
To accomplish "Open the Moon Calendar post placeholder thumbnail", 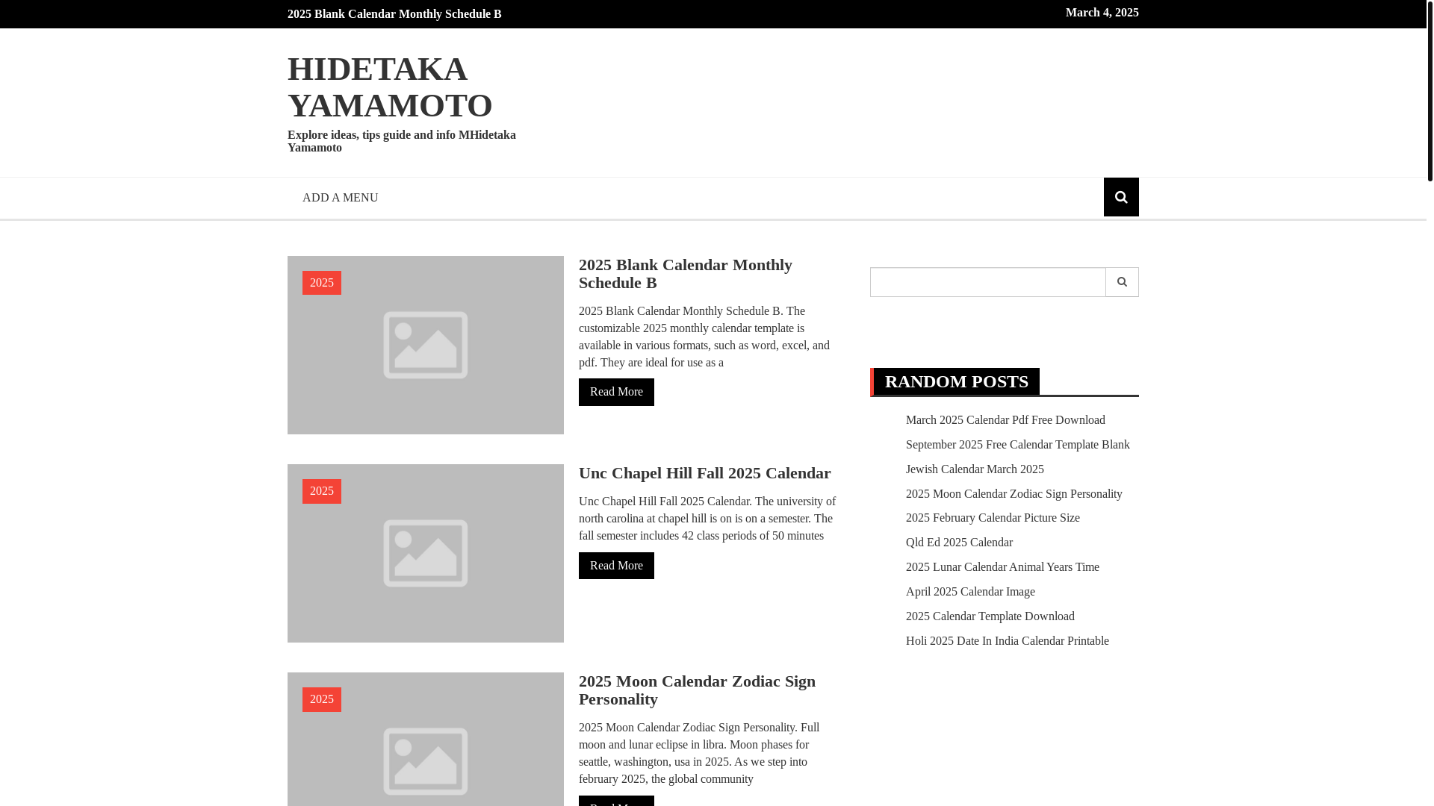I will click(426, 739).
